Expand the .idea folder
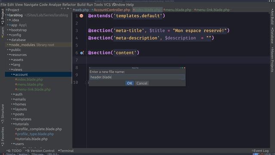This screenshot has height=155, width=275. click(8, 20)
